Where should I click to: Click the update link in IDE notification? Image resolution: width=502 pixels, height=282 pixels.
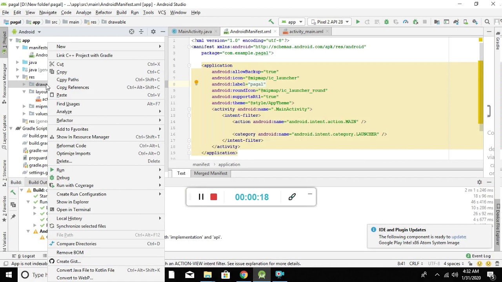coord(458,237)
